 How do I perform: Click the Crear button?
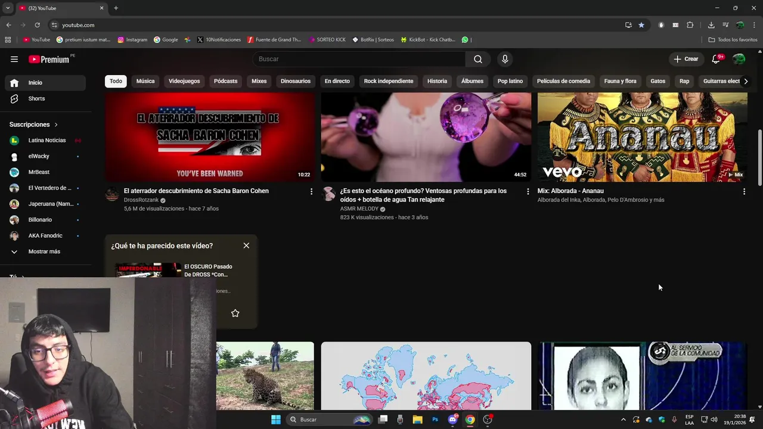point(686,59)
